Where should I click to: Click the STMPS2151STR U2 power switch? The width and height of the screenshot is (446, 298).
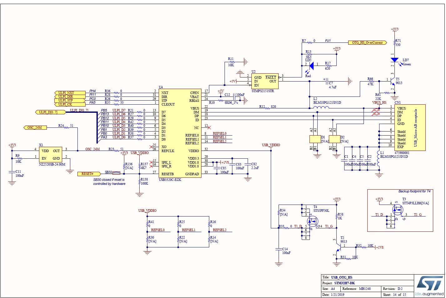(265, 81)
